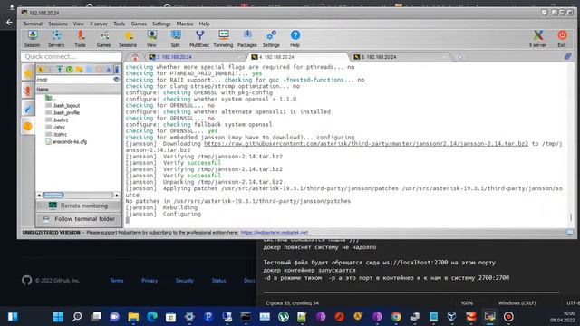This screenshot has width=580, height=326.
Task: Select the .bash_logout file
Action: [x=63, y=105]
